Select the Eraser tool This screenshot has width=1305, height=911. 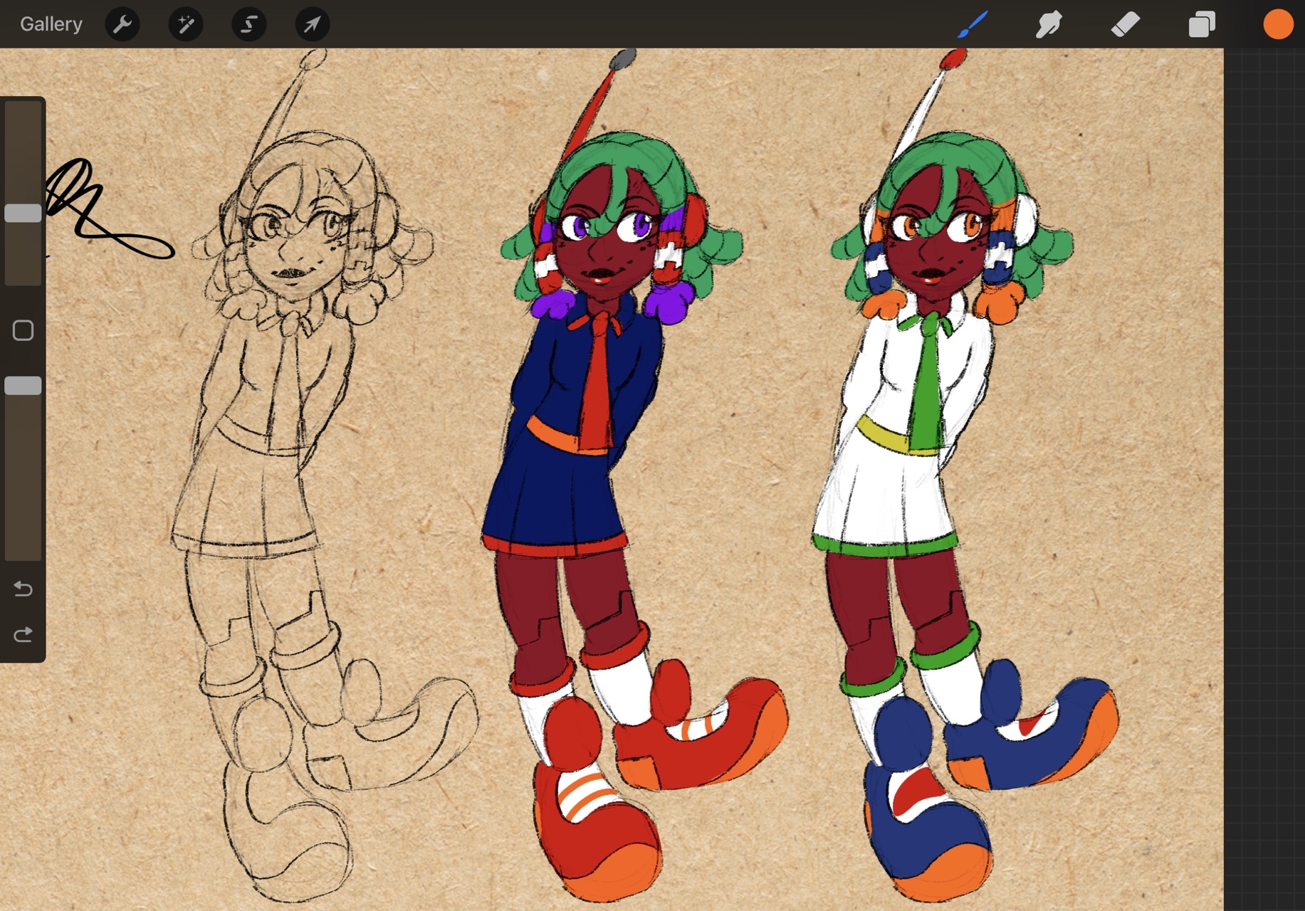1126,25
